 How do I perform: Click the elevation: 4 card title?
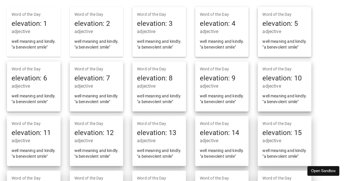217,24
